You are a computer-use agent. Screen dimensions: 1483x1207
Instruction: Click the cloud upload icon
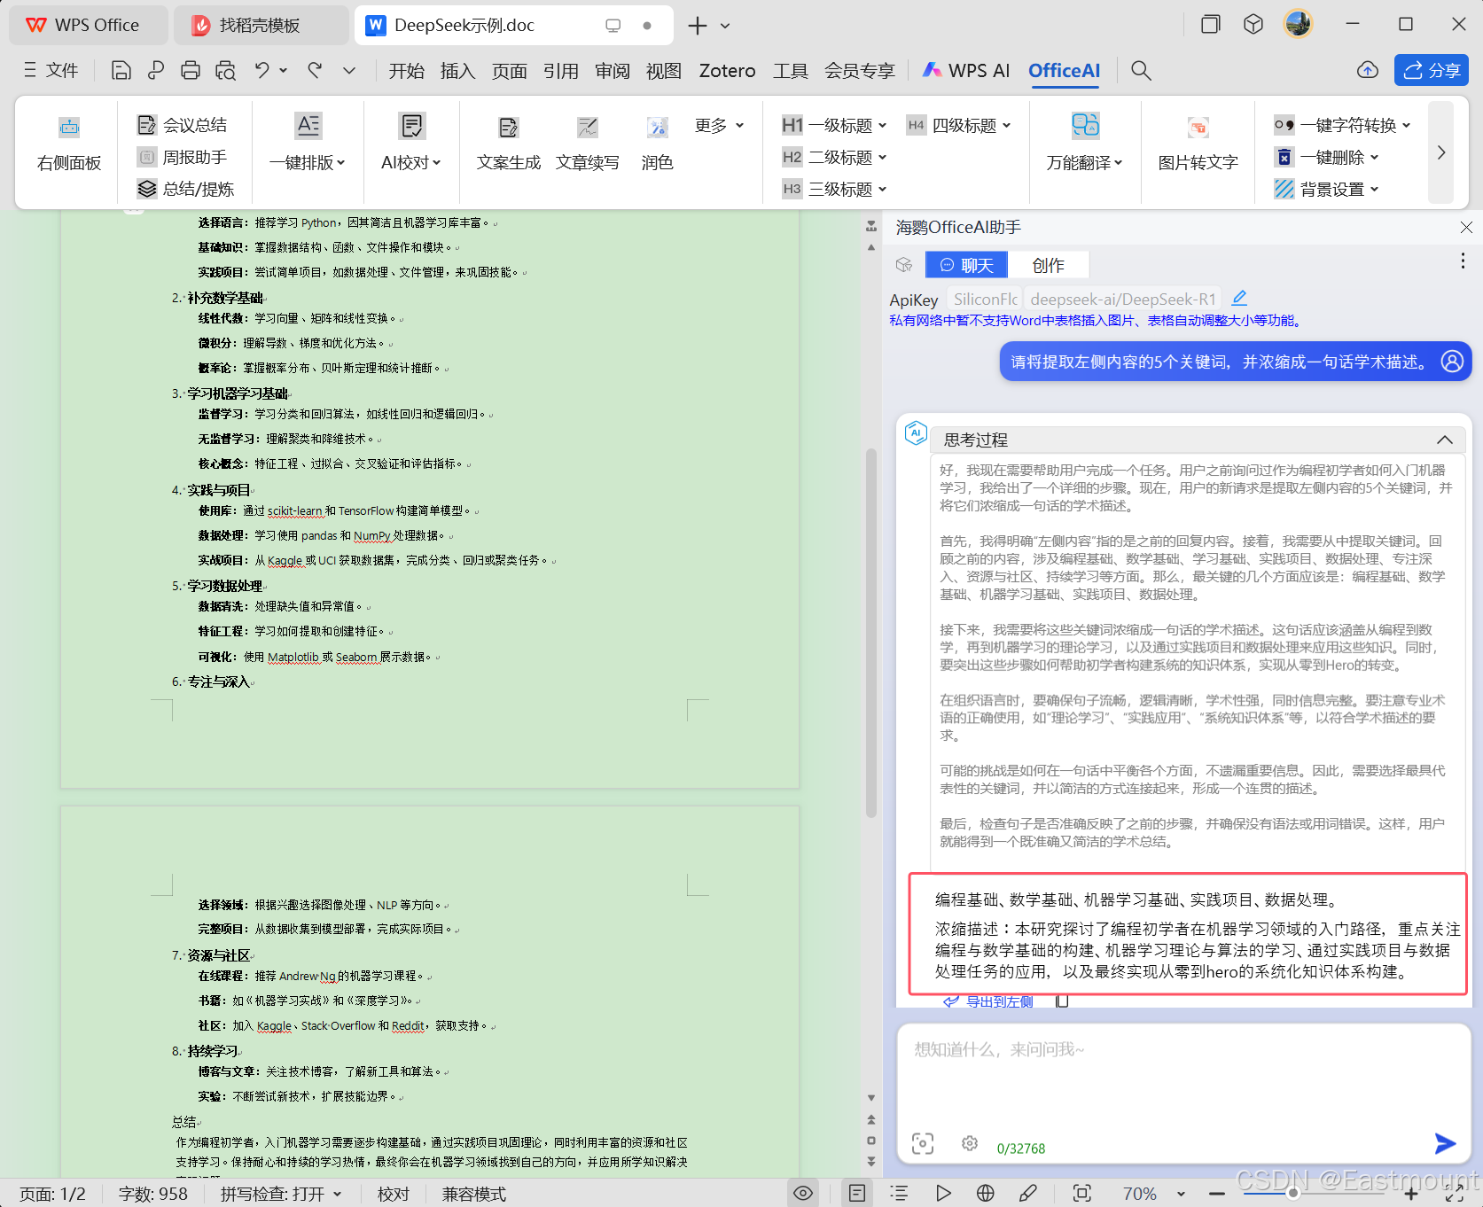(x=1368, y=70)
